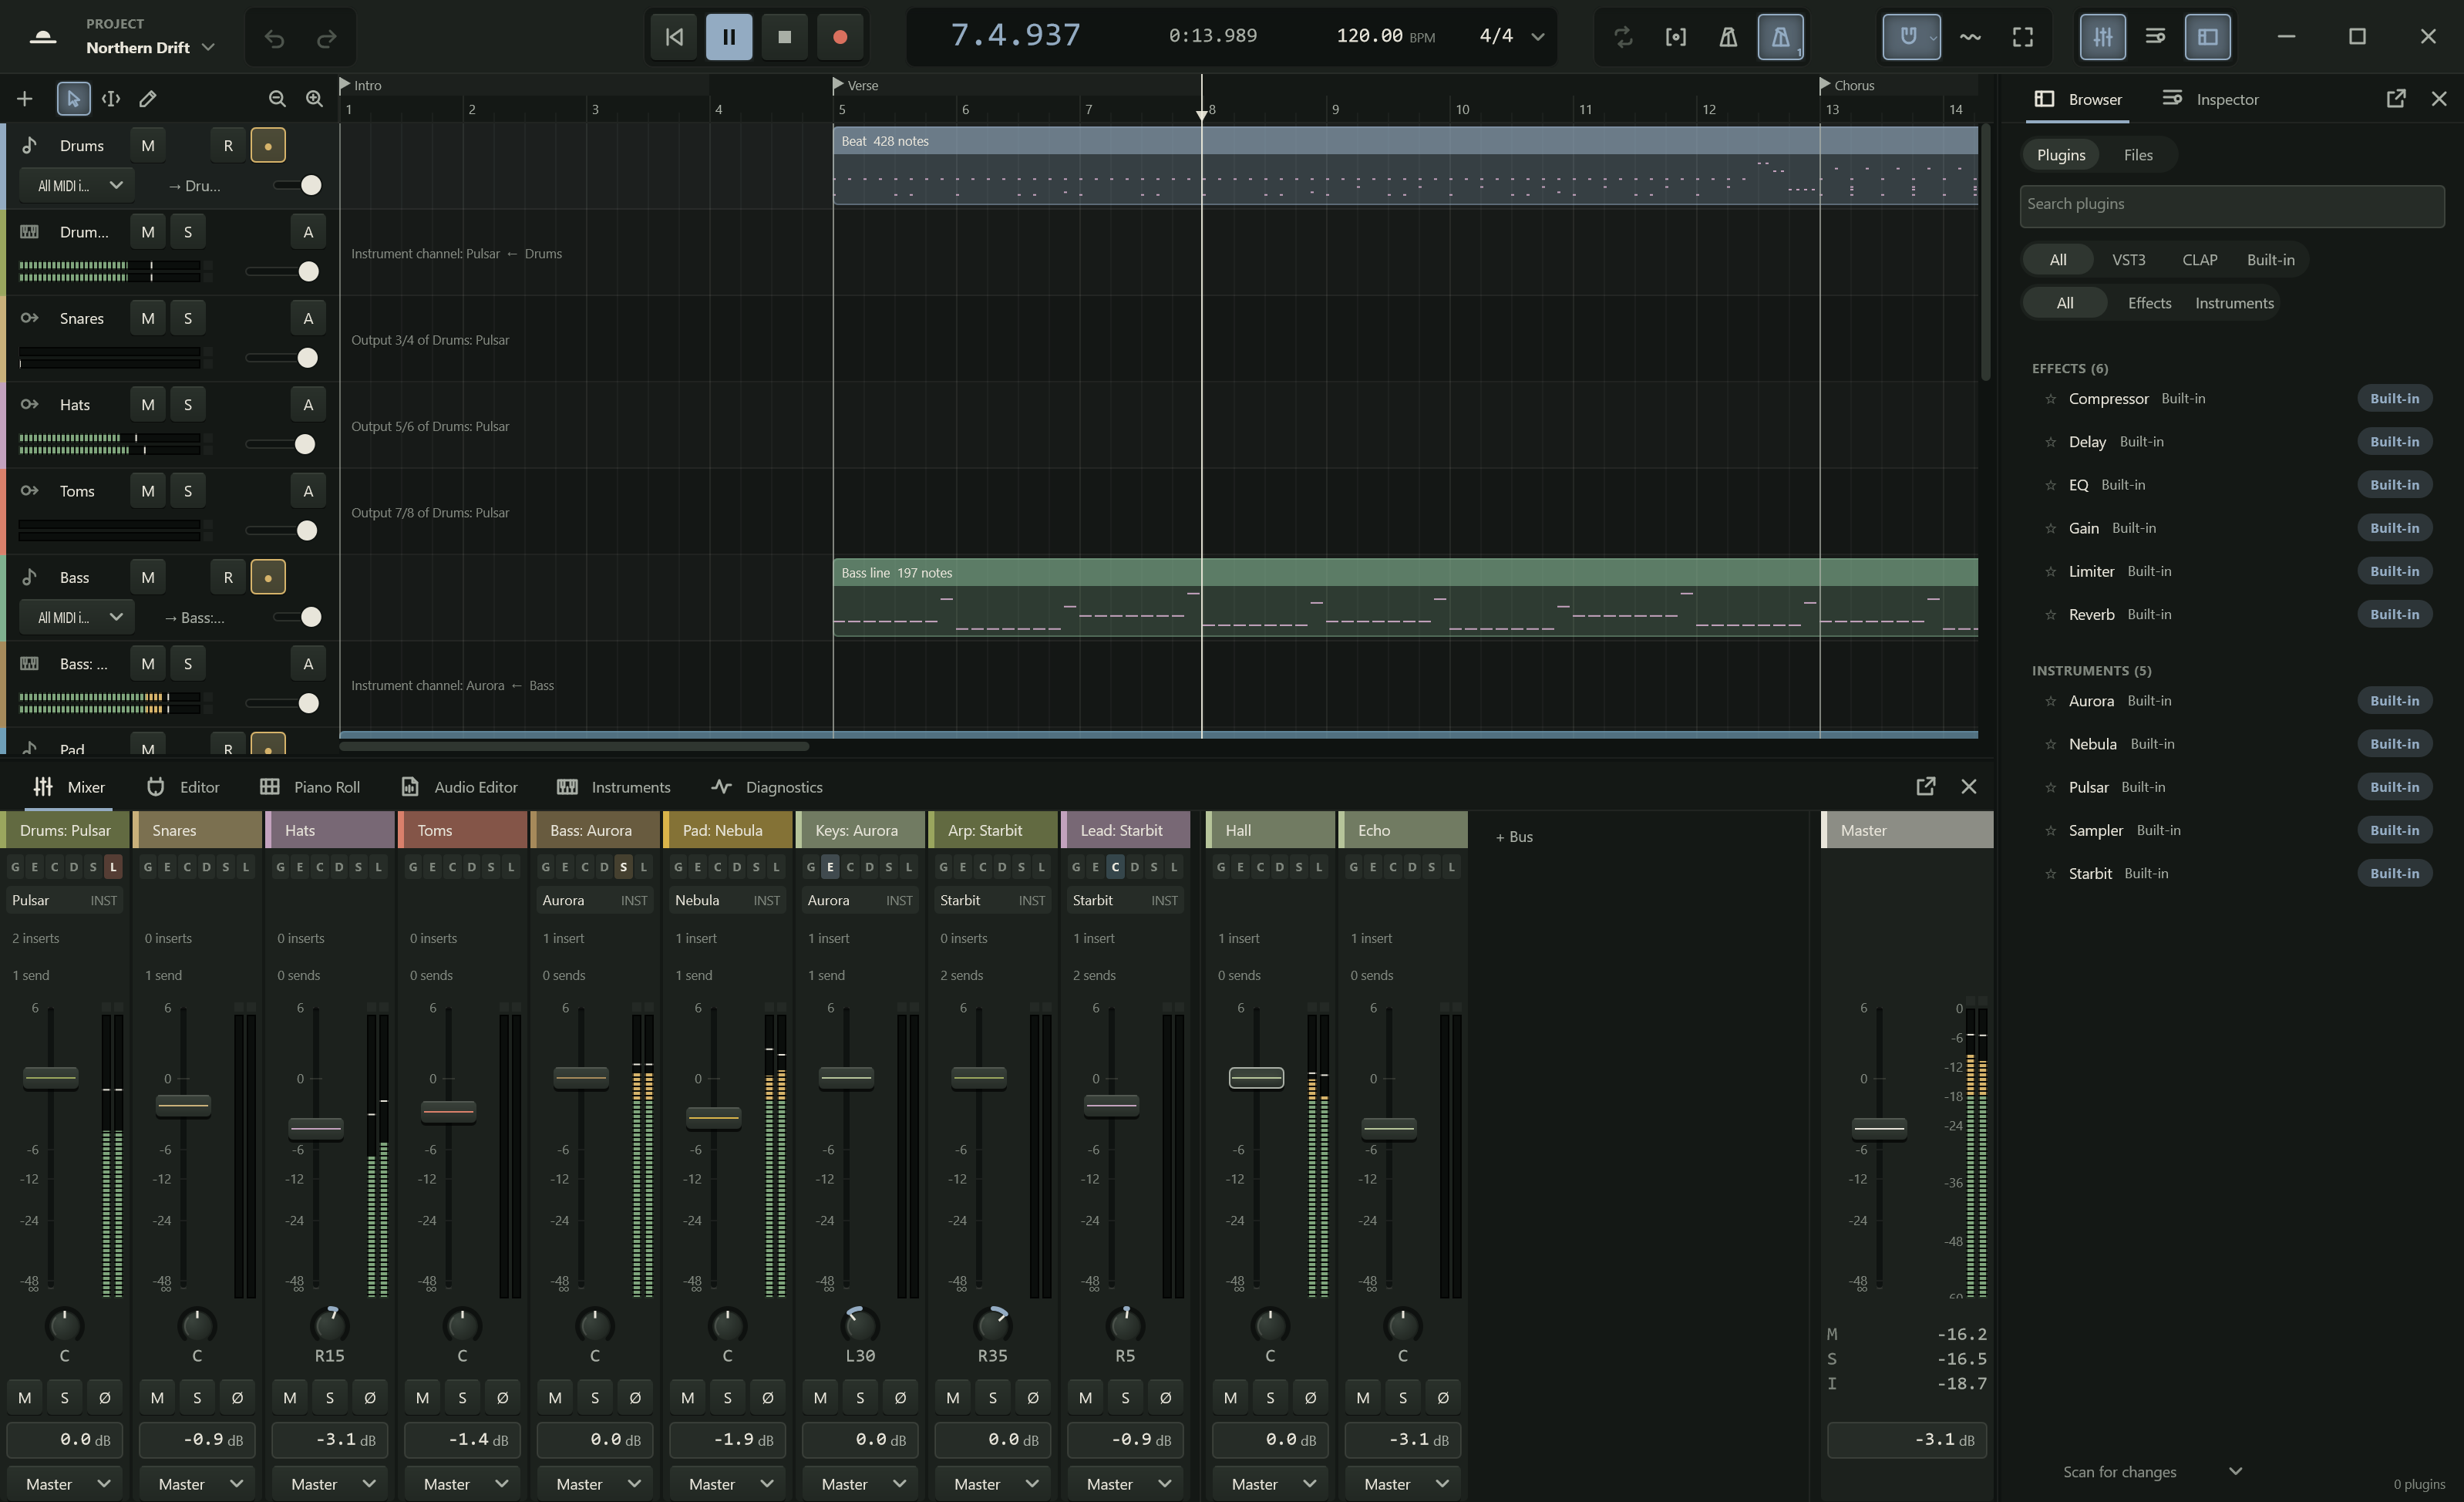Start recording with the red record button
This screenshot has width=2464, height=1502.
click(840, 37)
